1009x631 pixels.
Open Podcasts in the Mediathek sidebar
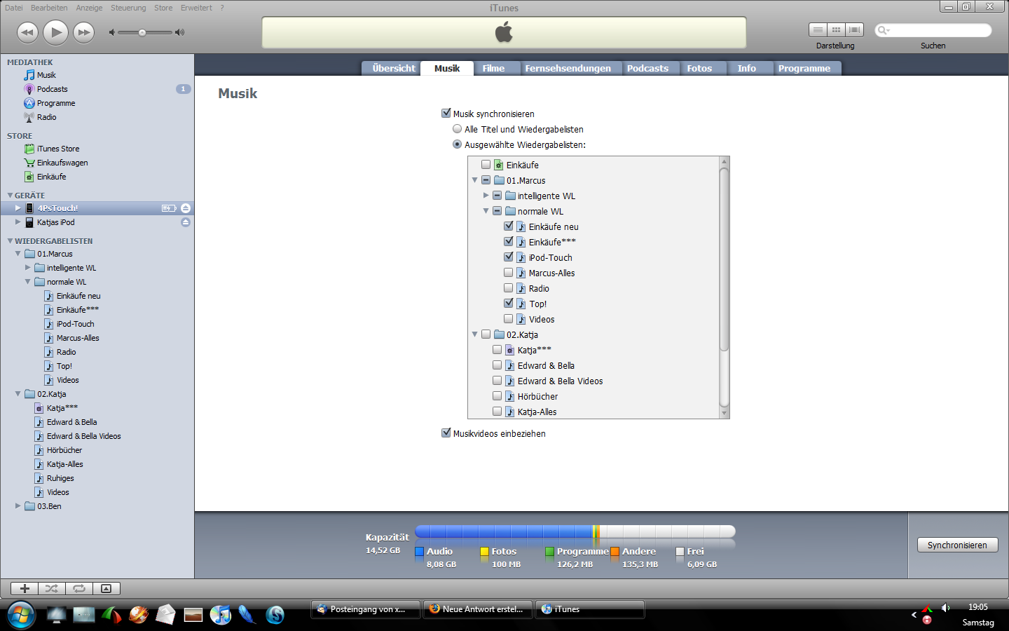pos(52,89)
